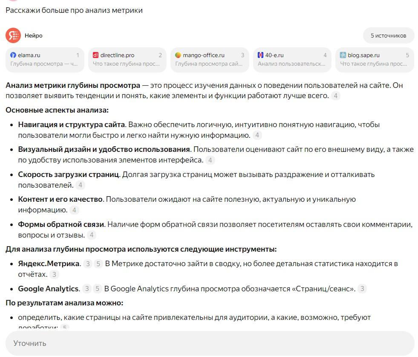Open the directline.pro source preview
Screen dimensions: 418x357
pos(127,60)
